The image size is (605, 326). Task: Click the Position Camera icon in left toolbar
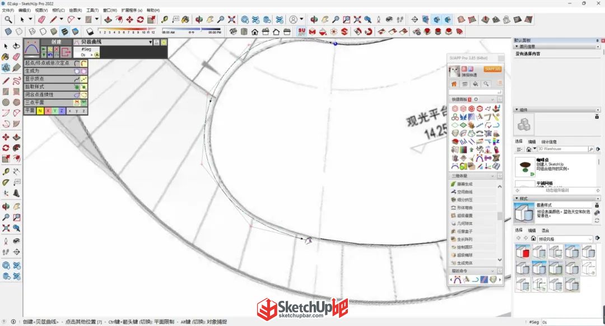[6, 241]
